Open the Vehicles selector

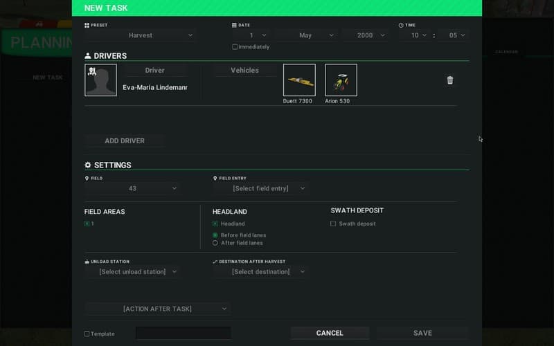coord(244,71)
